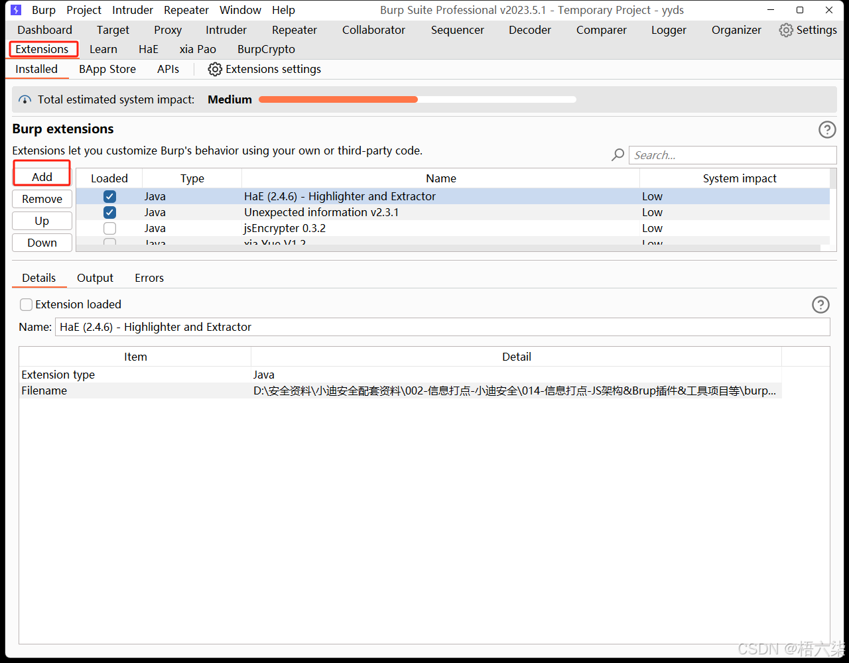
Task: Sort by the Loaded column header
Action: point(109,178)
